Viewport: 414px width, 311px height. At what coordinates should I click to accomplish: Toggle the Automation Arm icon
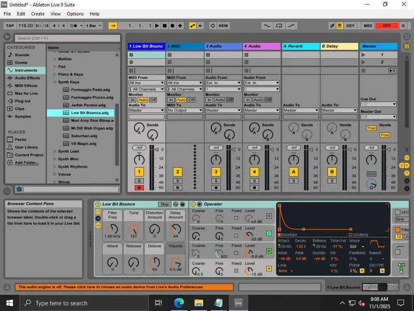point(192,26)
